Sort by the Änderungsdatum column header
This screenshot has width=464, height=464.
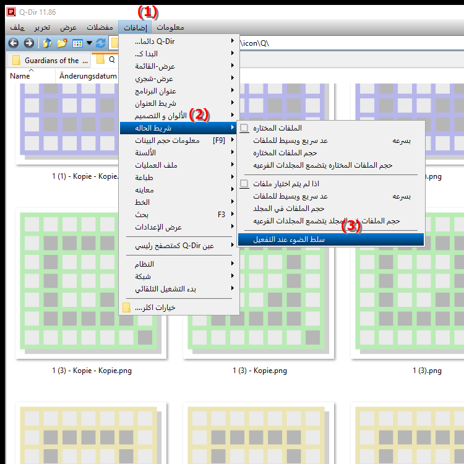[x=88, y=76]
